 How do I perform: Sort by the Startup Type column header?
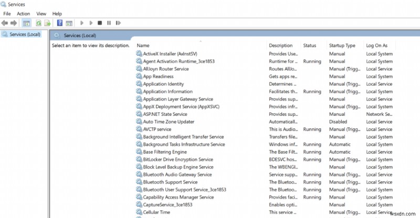[342, 46]
